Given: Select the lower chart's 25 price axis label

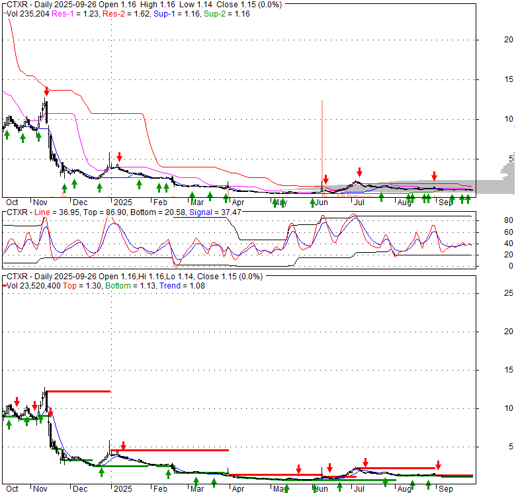Looking at the screenshot, I should [509, 293].
